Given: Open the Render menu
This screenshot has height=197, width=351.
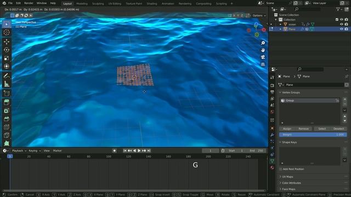Looking at the screenshot, I should 29,3.
